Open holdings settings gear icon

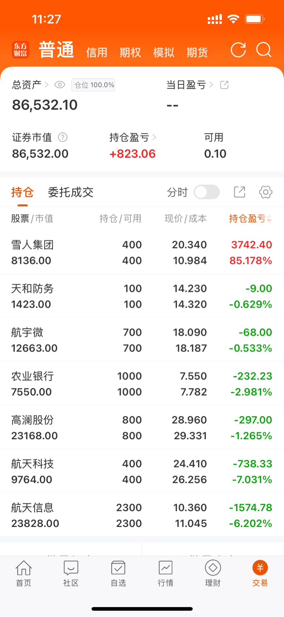click(266, 192)
